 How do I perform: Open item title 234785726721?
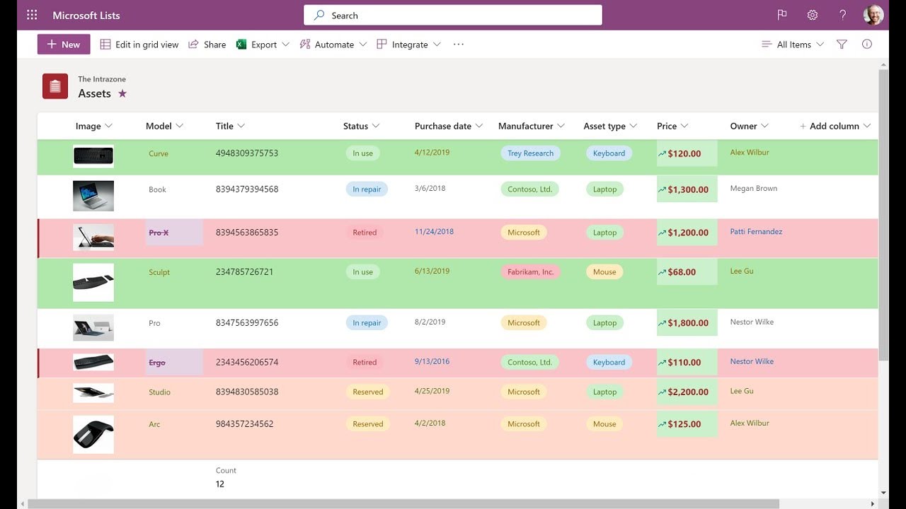point(244,272)
